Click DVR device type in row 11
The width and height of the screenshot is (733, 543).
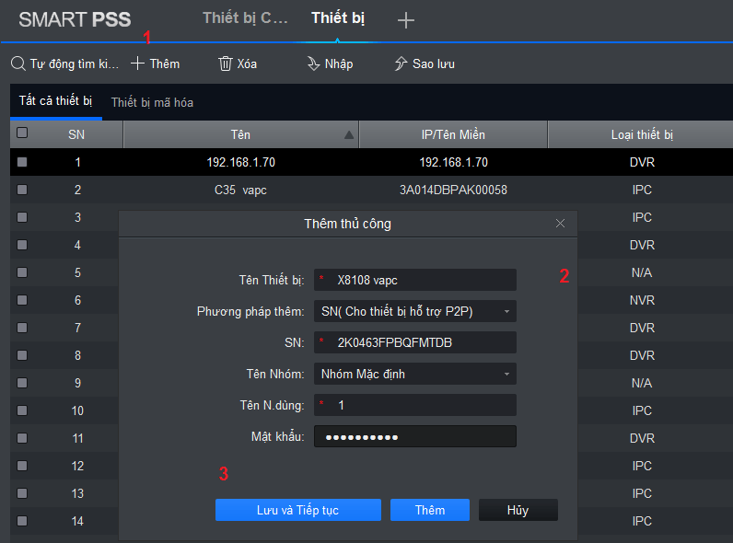[x=642, y=438]
